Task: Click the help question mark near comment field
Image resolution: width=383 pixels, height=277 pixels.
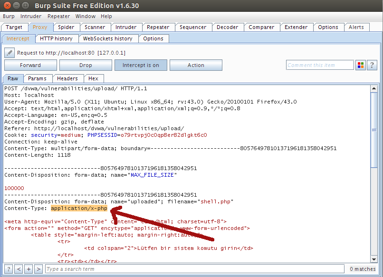Action: pos(372,65)
